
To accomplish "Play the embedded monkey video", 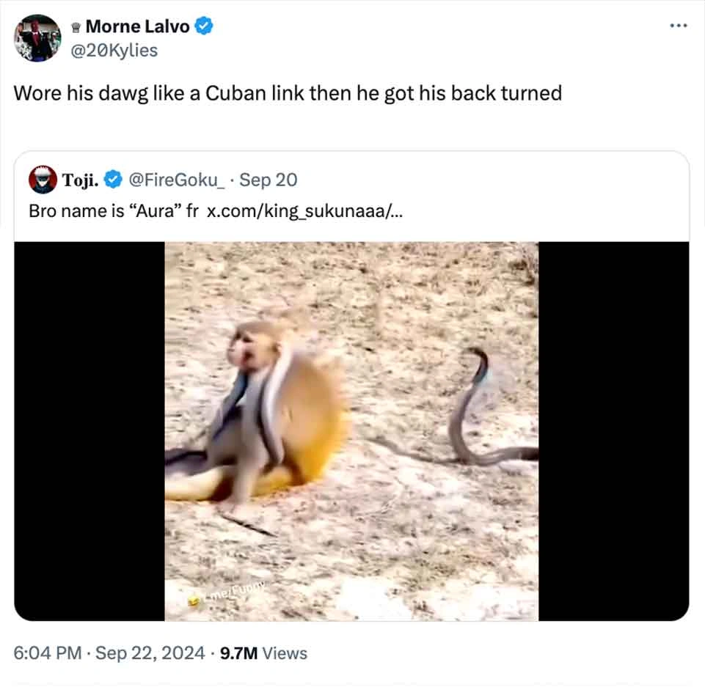I will coord(352,429).
